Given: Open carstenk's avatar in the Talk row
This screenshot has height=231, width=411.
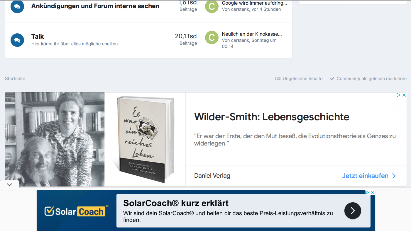Looking at the screenshot, I should pyautogui.click(x=212, y=37).
